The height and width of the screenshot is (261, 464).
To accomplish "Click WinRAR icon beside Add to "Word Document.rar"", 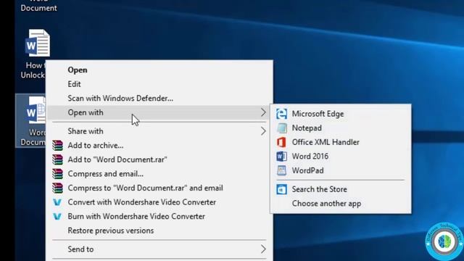I will coord(57,159).
